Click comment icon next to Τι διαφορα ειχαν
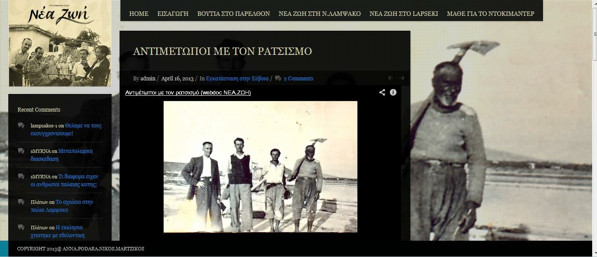 [x=21, y=177]
